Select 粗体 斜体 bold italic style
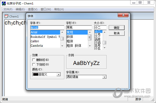Image resolution: width=156 pixels, height=103 pixels. pos(77,46)
